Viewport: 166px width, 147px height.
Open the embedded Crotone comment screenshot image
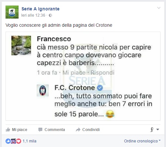[83, 76]
